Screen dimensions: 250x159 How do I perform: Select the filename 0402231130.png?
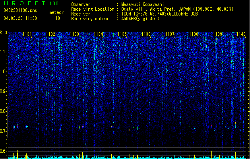tap(20, 10)
